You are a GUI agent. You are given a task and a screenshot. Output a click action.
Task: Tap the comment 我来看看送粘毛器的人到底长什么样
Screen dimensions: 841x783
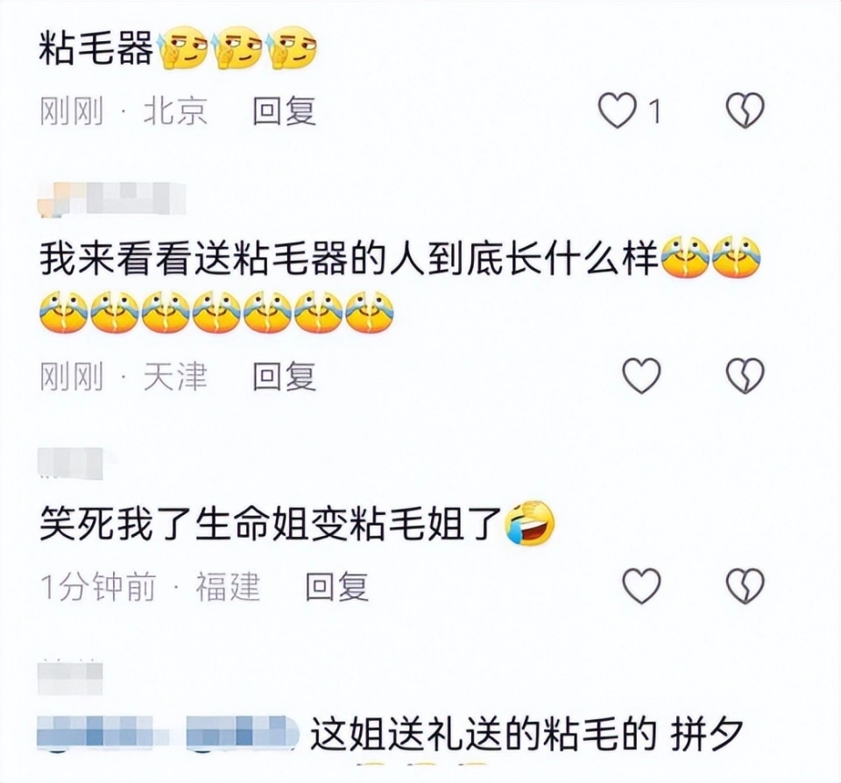tap(349, 259)
